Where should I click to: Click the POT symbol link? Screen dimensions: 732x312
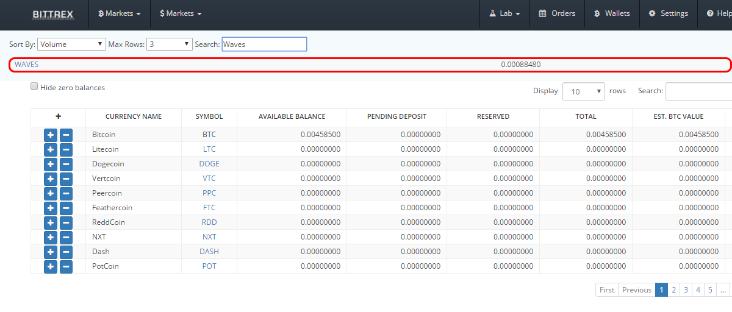click(x=209, y=266)
